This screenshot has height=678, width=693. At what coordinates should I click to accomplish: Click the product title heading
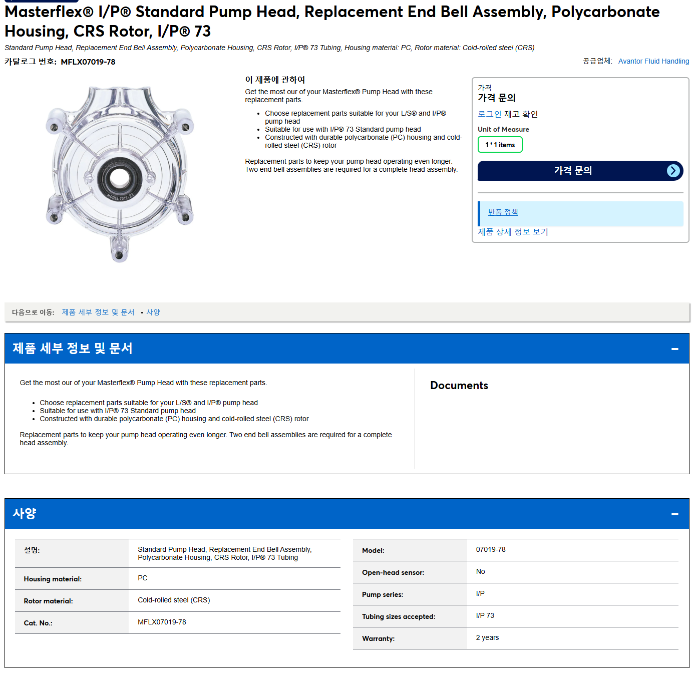[x=332, y=21]
